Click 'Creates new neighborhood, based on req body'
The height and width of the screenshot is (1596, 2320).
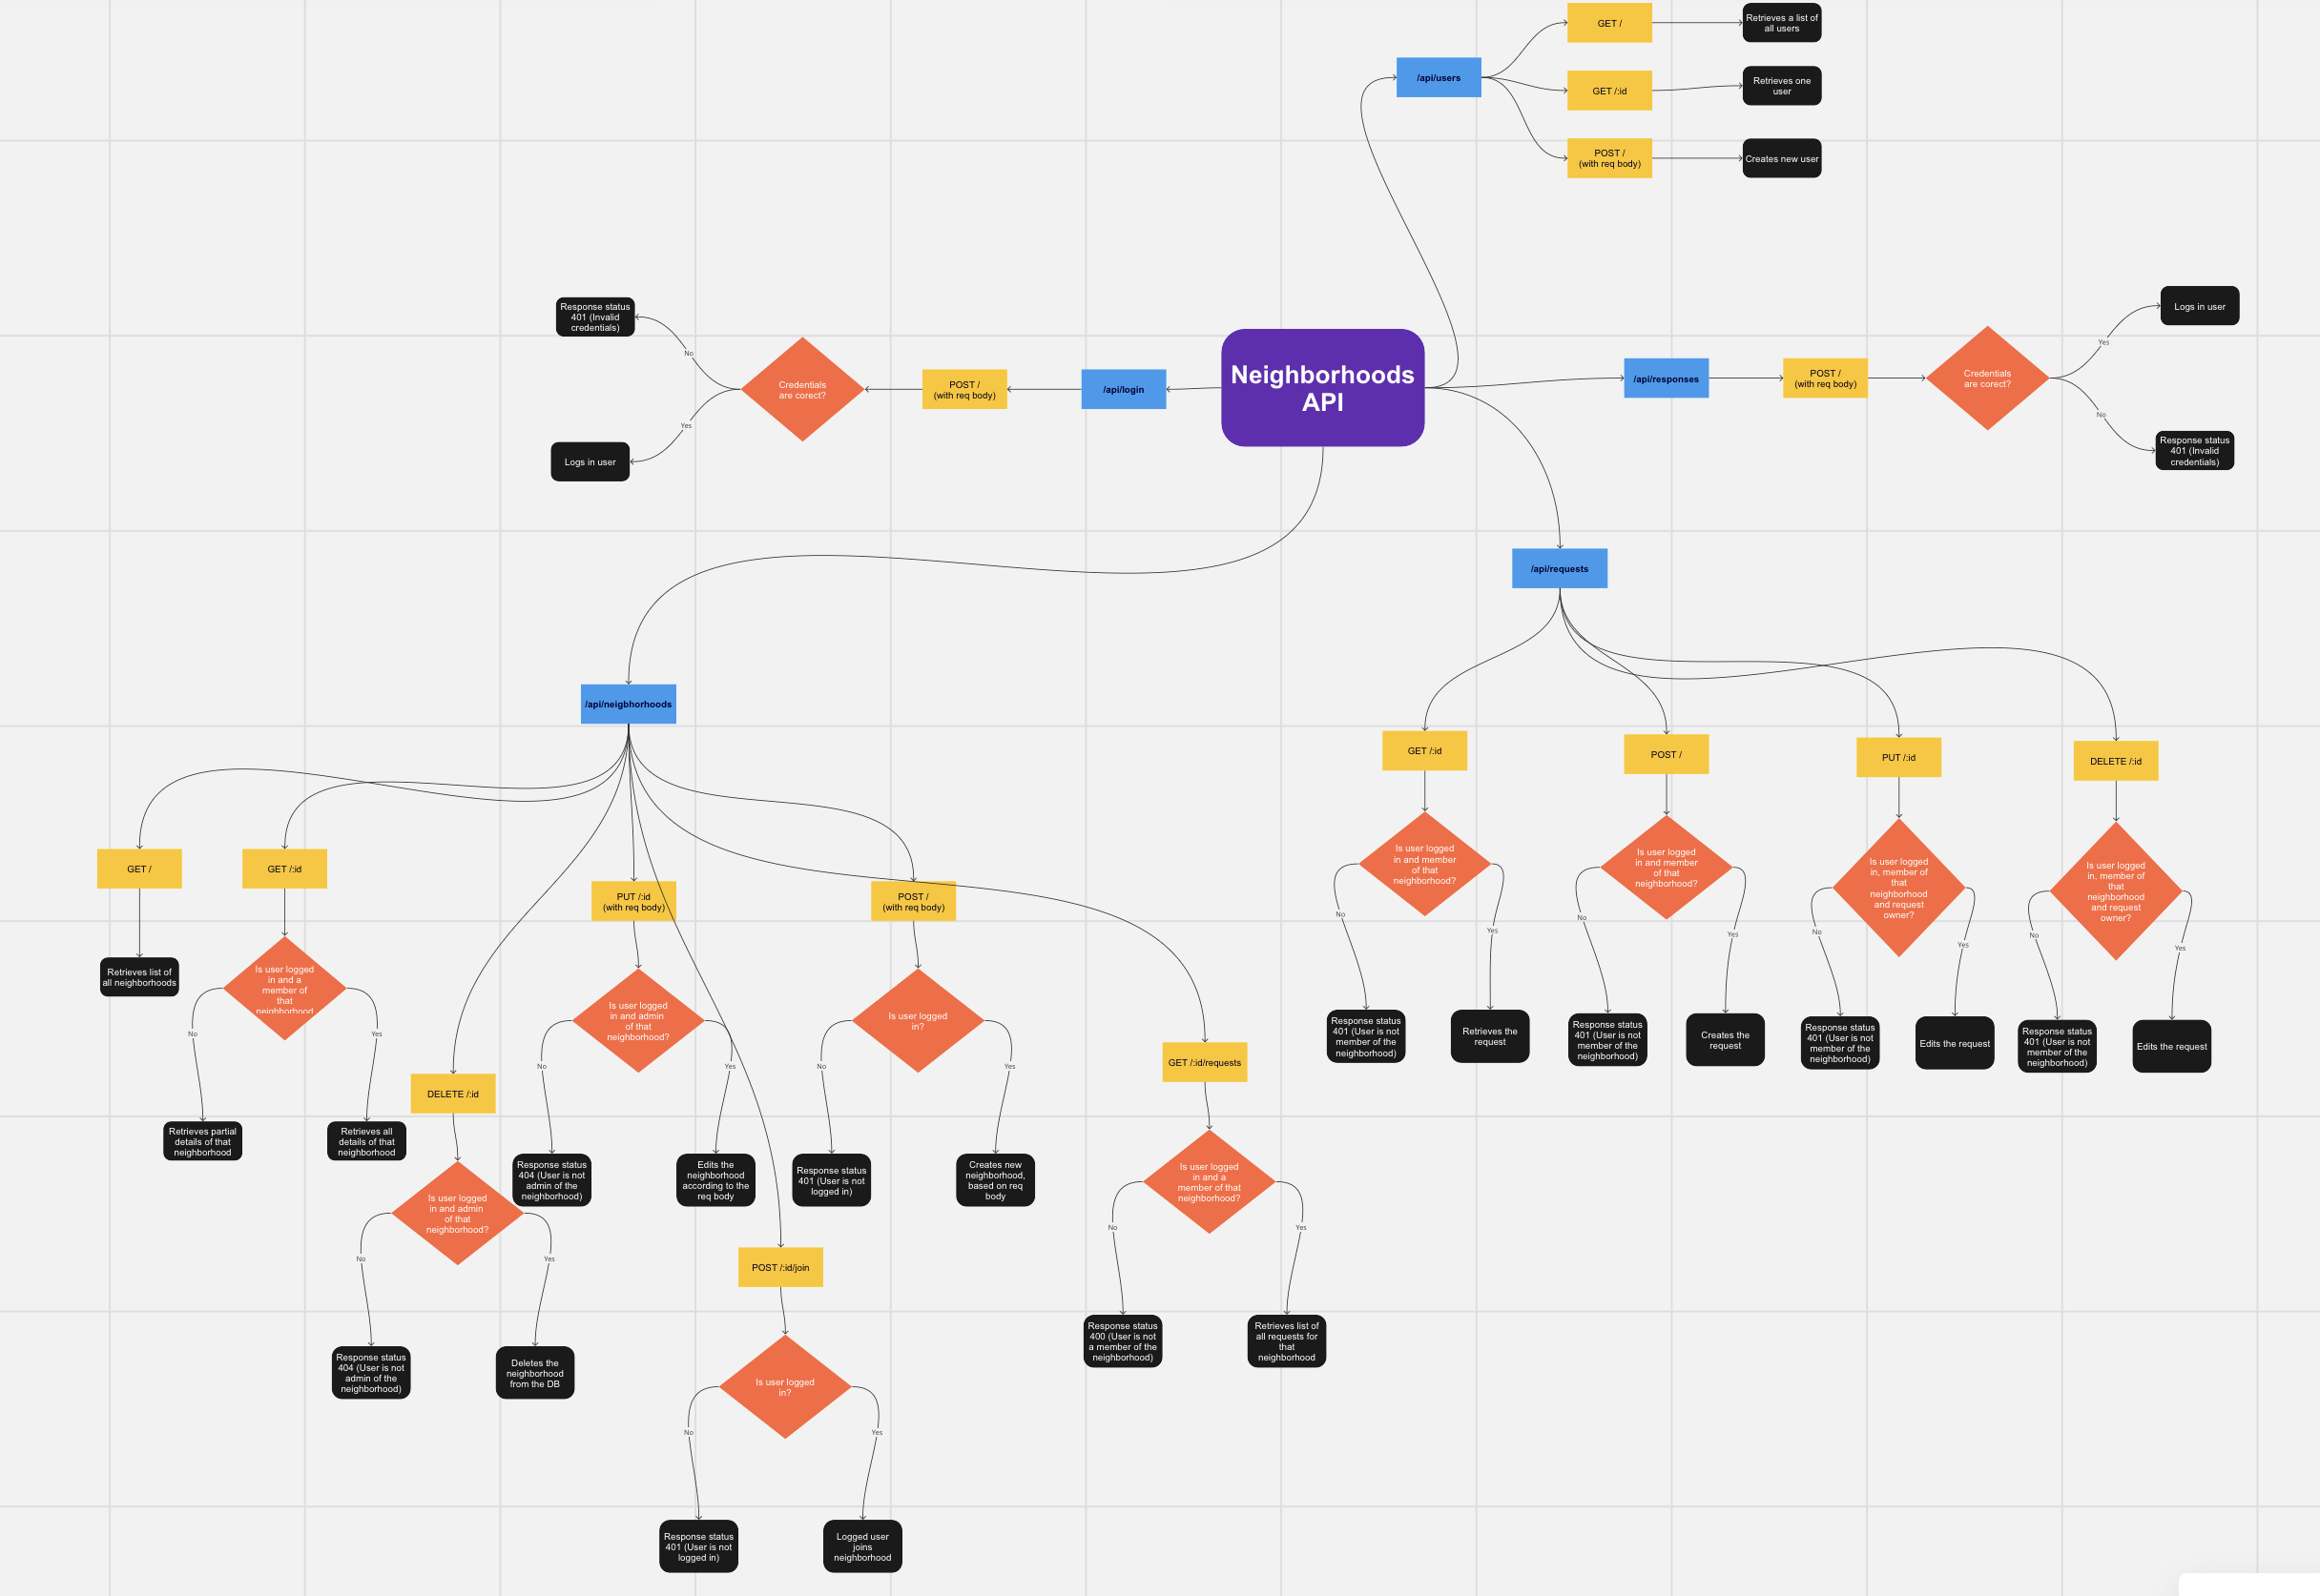tap(995, 1180)
